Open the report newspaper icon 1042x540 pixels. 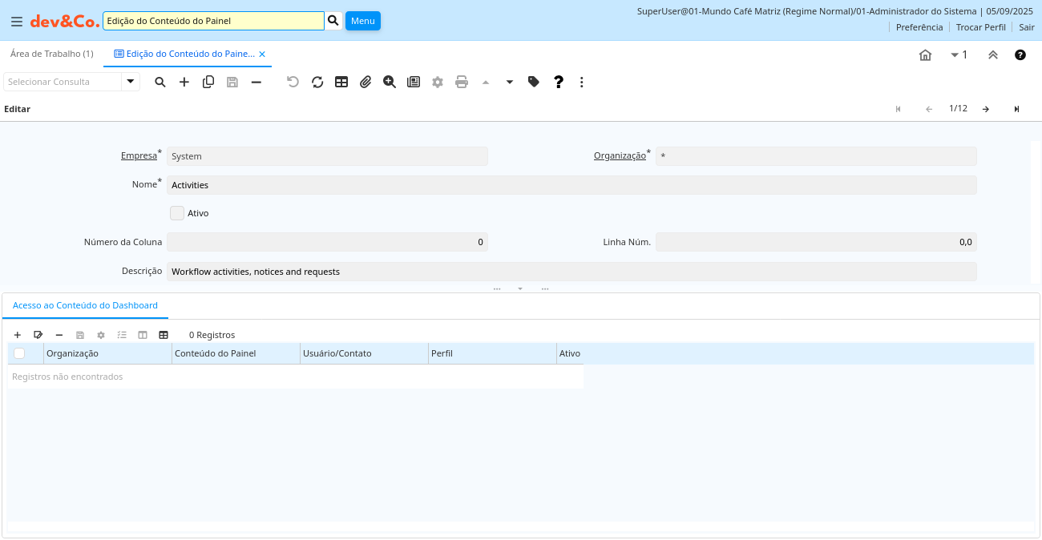tap(414, 82)
